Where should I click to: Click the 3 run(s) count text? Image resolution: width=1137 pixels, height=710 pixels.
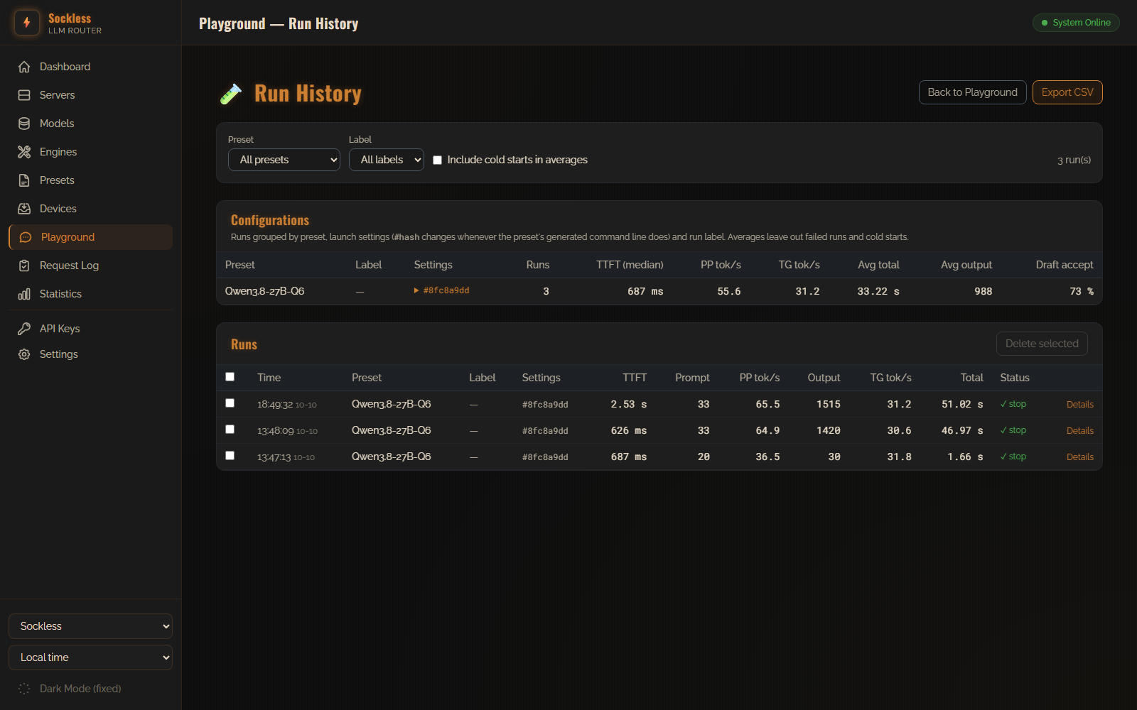[1074, 160]
